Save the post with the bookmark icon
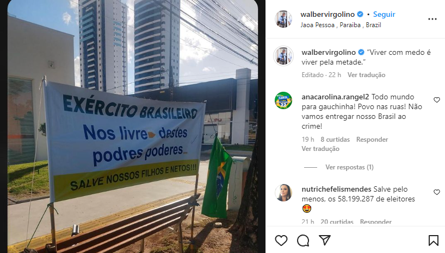 [x=434, y=241]
